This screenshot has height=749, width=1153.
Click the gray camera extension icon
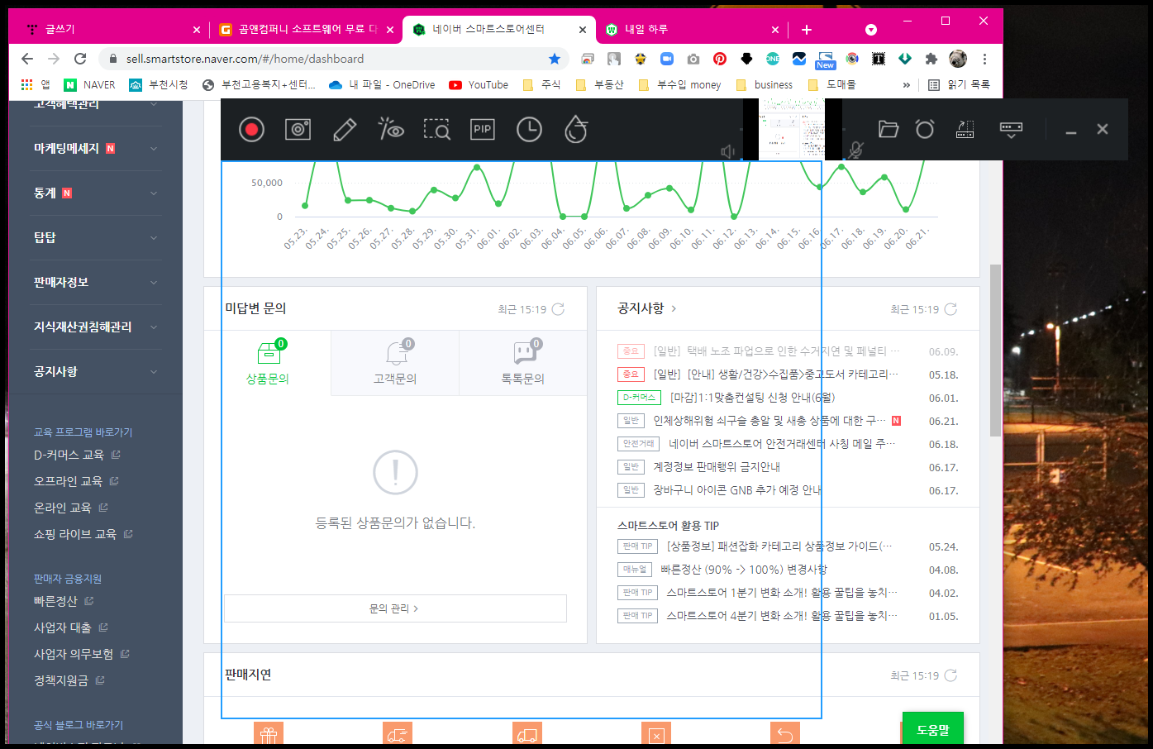tap(693, 59)
